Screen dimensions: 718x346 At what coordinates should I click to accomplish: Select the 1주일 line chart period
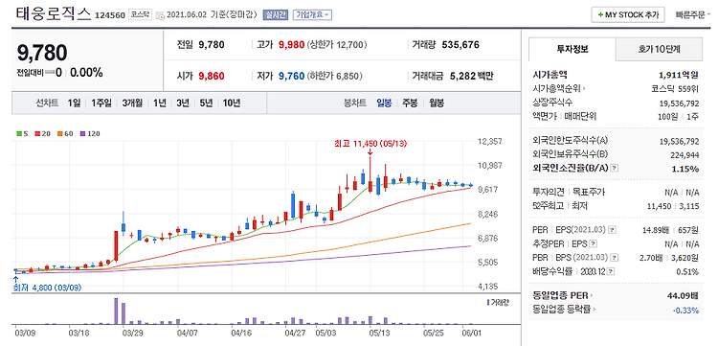point(101,104)
